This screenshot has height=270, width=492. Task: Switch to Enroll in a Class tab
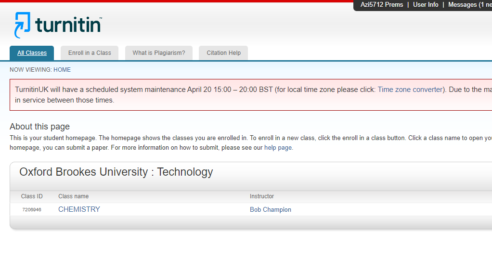(x=90, y=53)
